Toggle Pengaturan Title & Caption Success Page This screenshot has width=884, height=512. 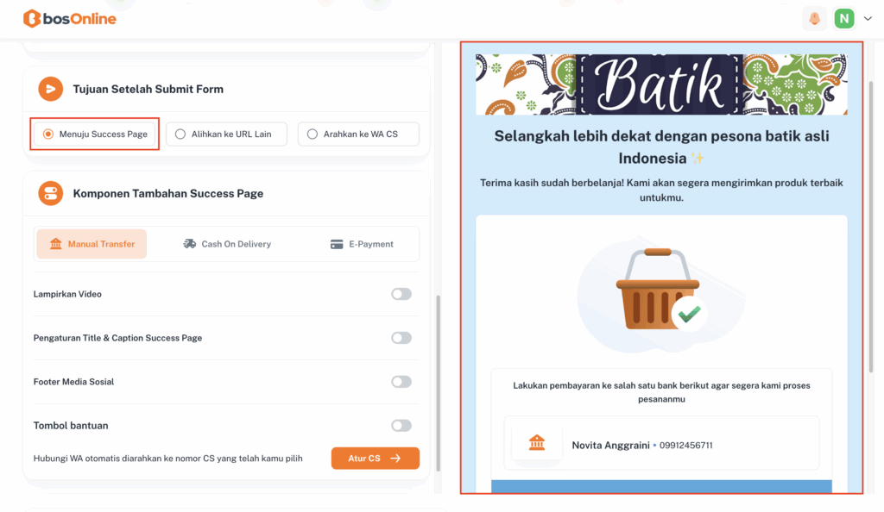[x=401, y=338]
